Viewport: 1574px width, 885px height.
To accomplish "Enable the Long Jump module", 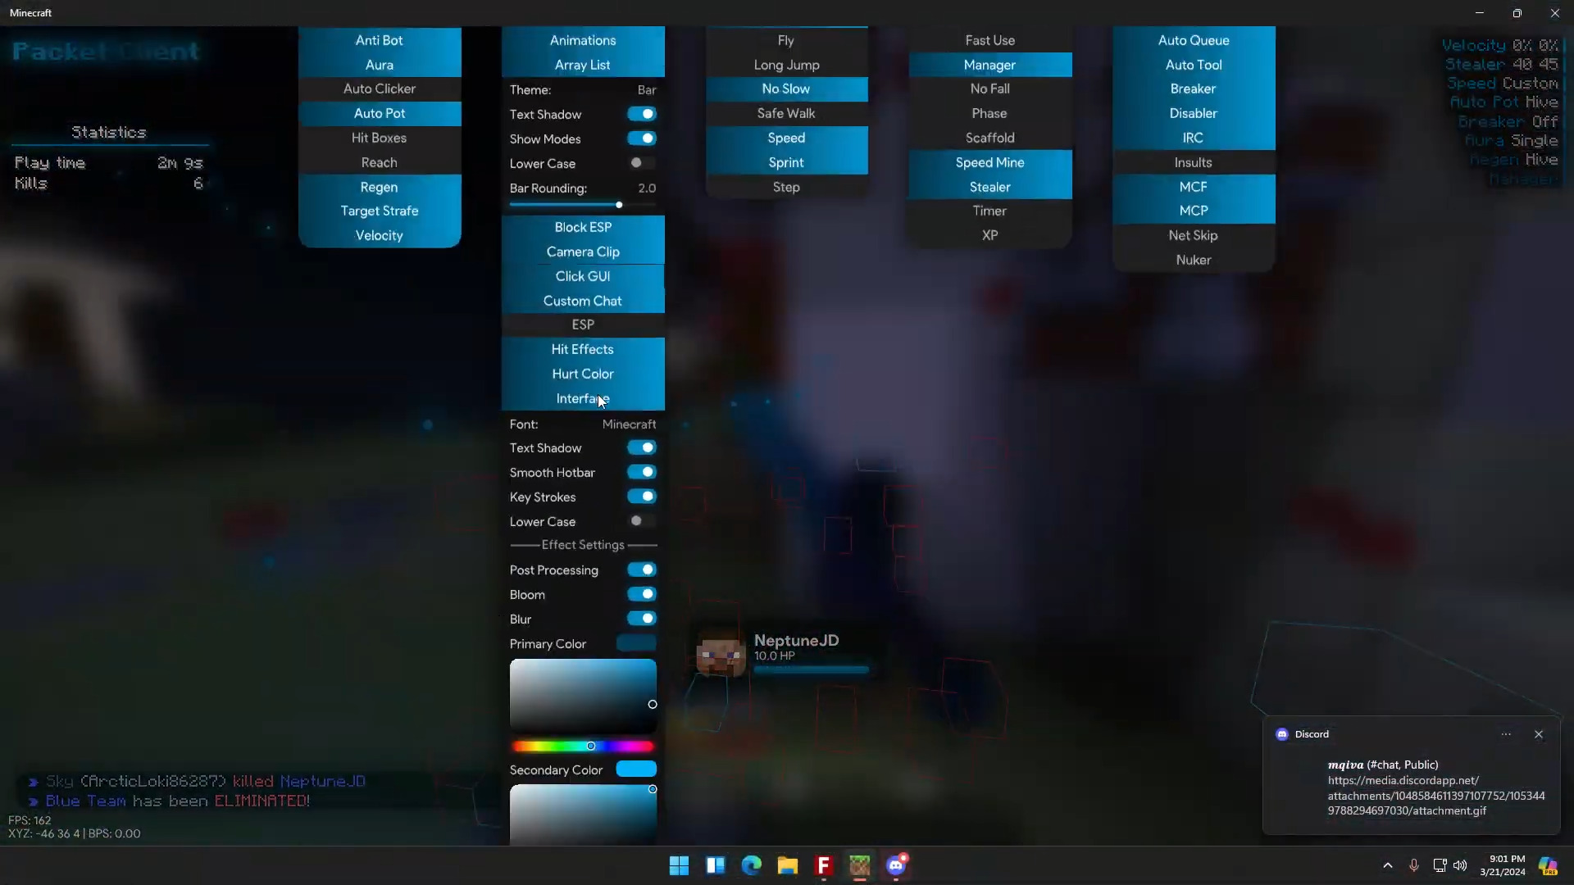I will click(786, 65).
